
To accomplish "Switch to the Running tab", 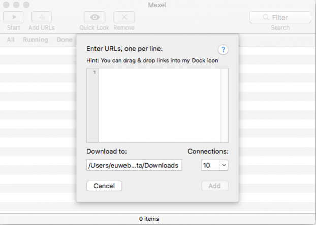I will tap(36, 40).
